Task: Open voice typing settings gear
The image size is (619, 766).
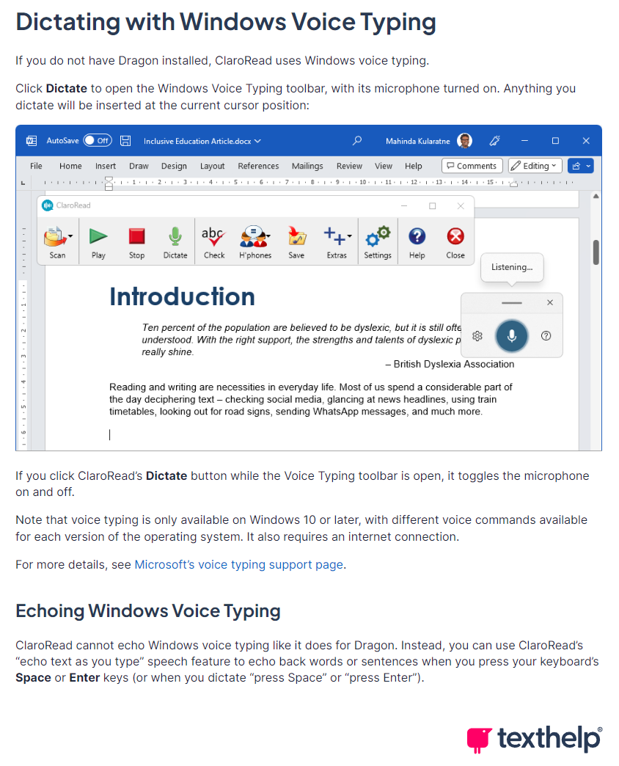Action: (x=477, y=336)
